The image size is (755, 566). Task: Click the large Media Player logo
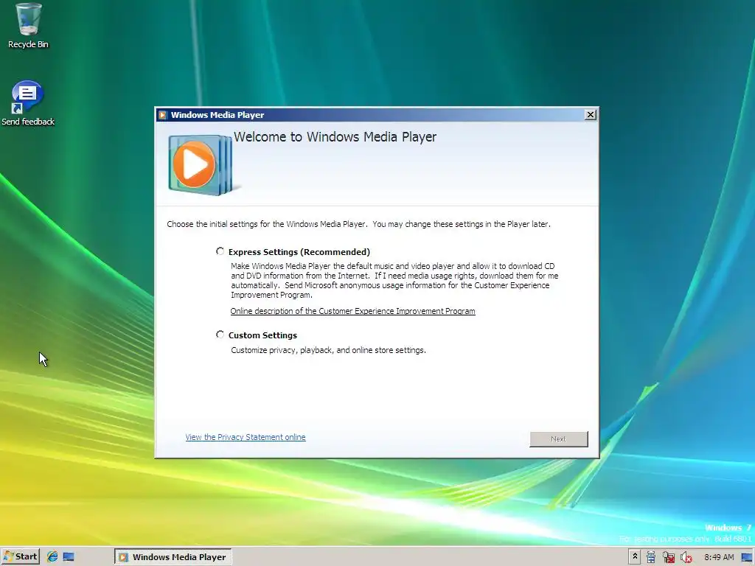point(201,165)
